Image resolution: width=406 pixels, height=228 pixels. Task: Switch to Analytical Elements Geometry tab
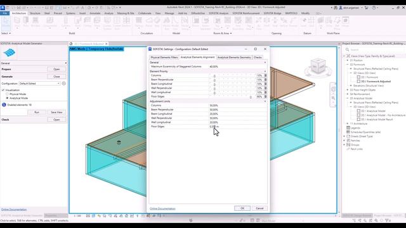tap(234, 58)
